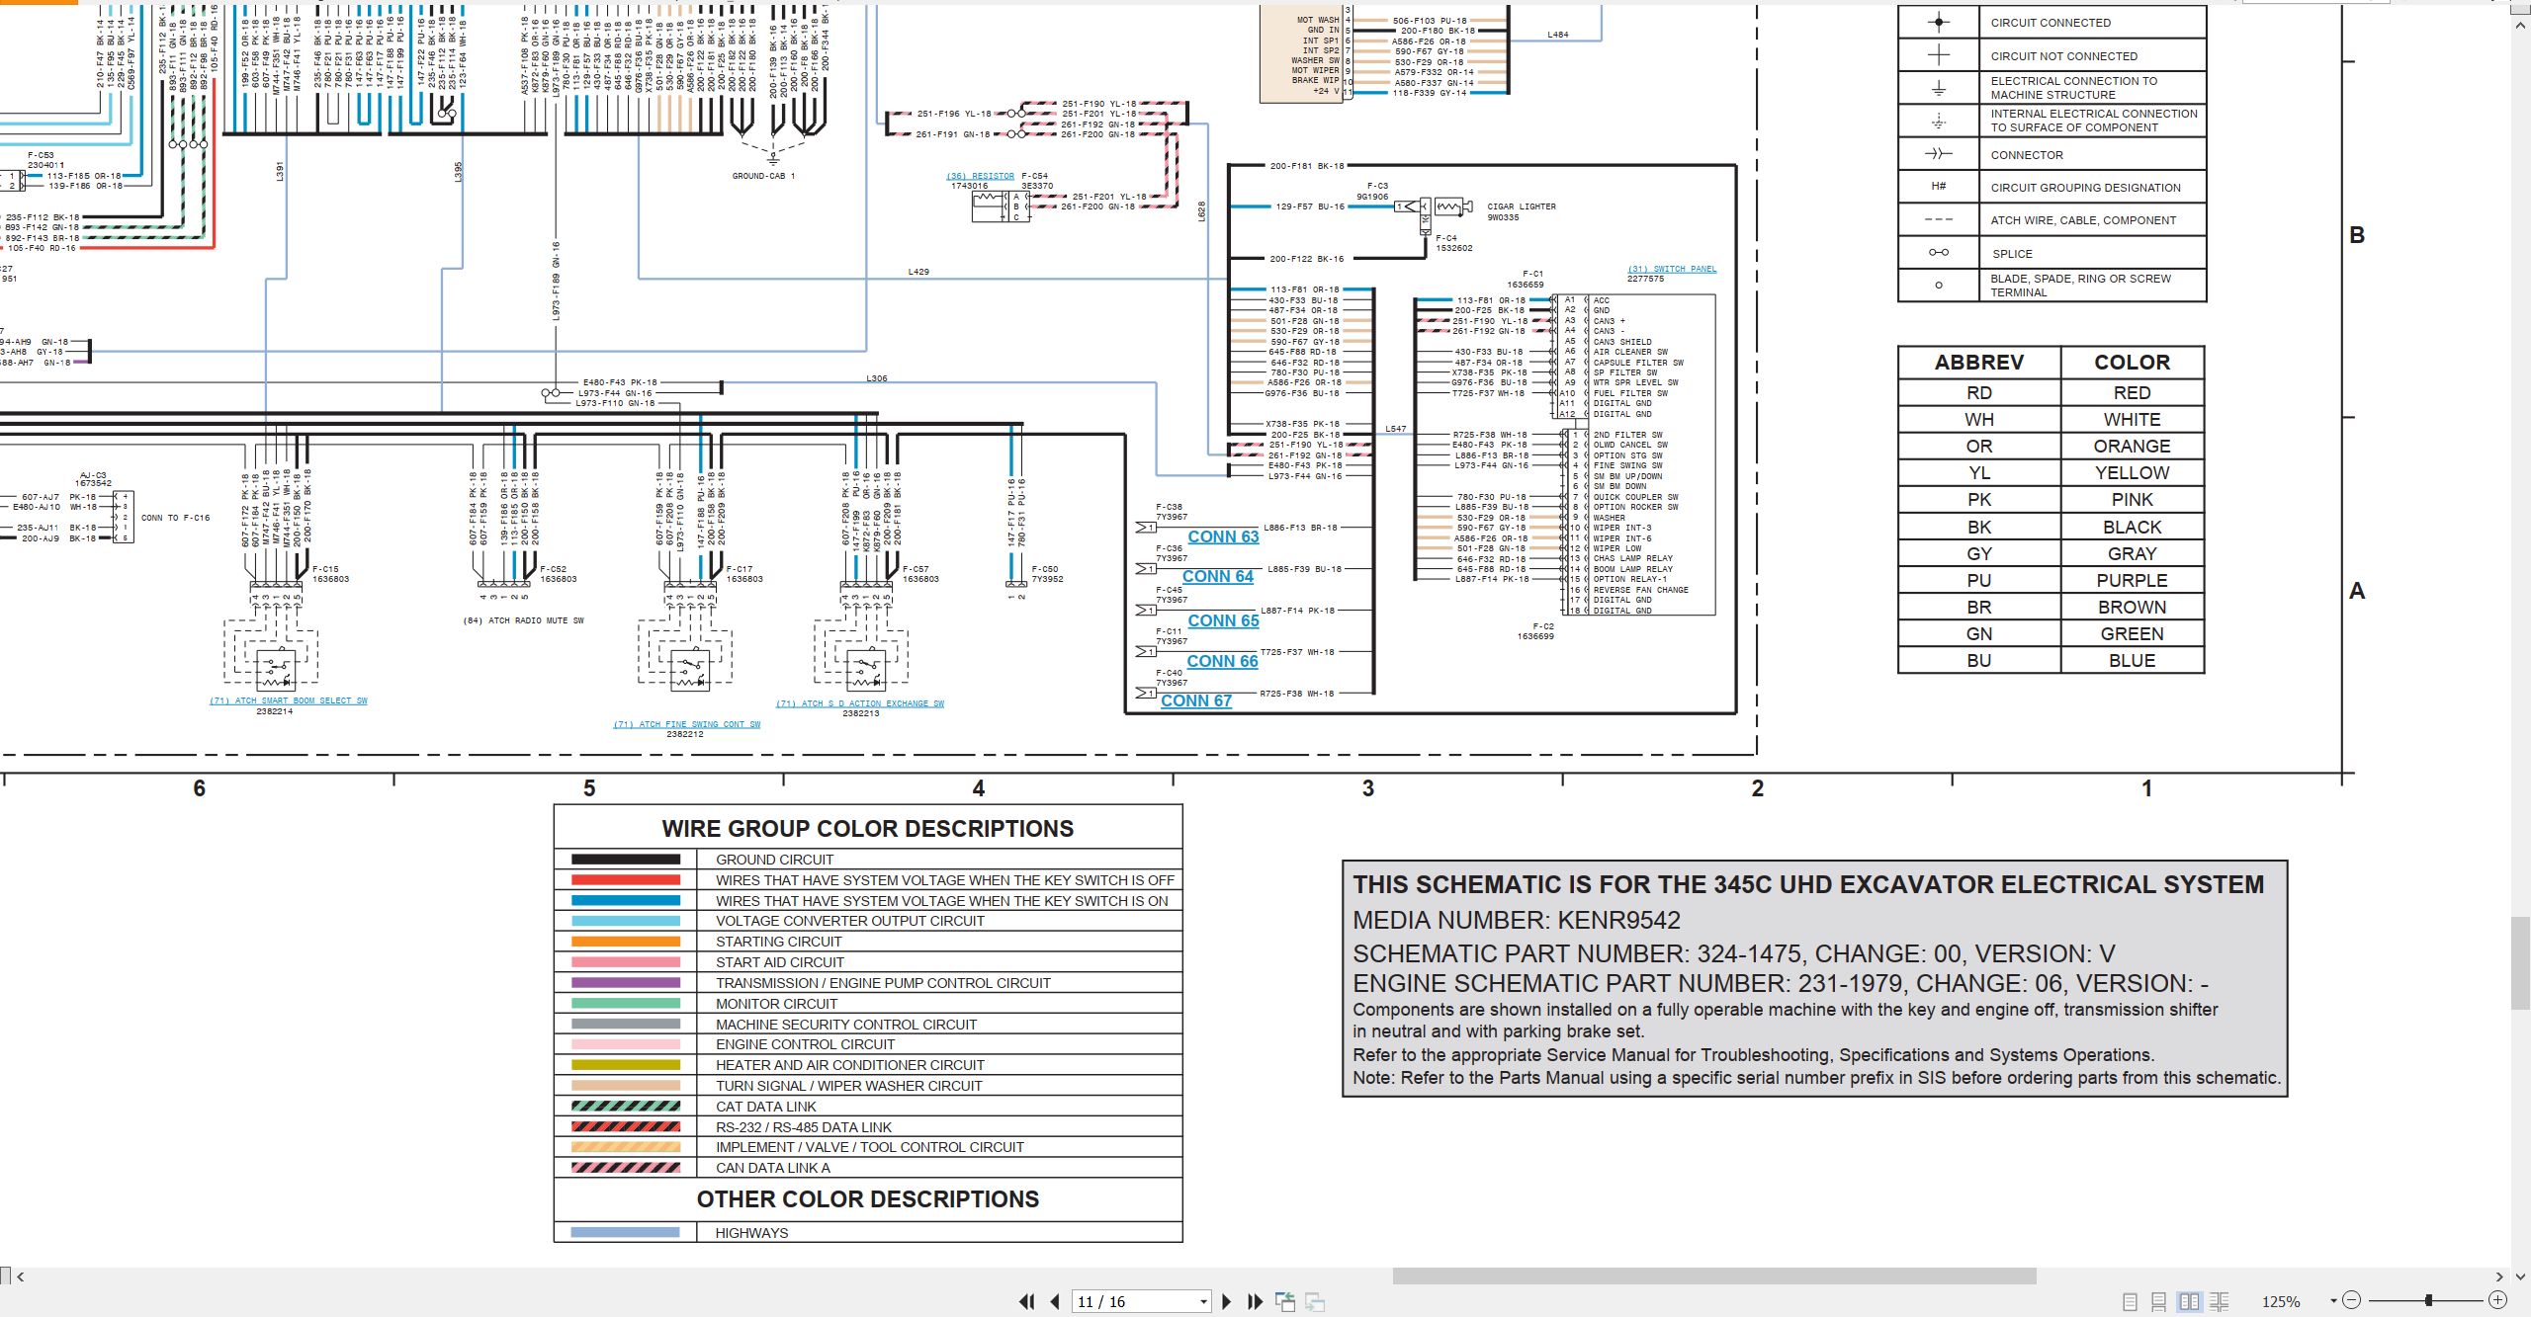Open the 125% zoom level dropdown

pos(2333,1301)
